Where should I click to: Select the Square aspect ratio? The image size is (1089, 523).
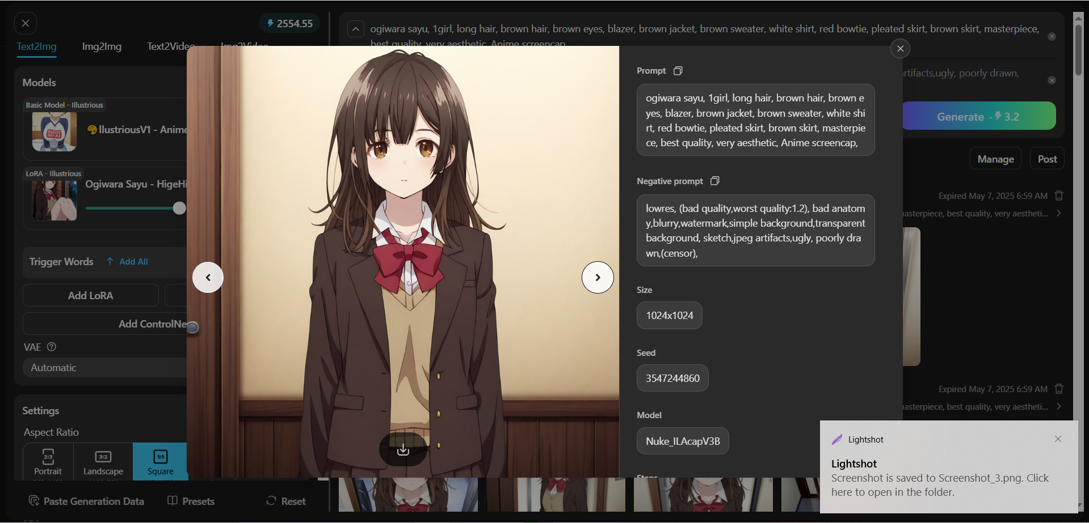(x=160, y=462)
